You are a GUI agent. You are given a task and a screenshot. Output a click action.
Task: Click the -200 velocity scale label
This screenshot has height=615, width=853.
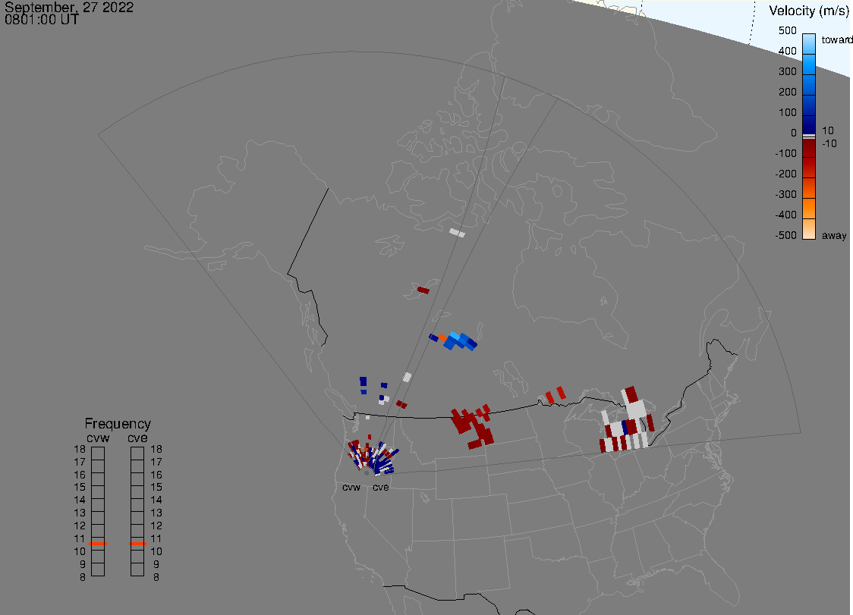pos(785,174)
